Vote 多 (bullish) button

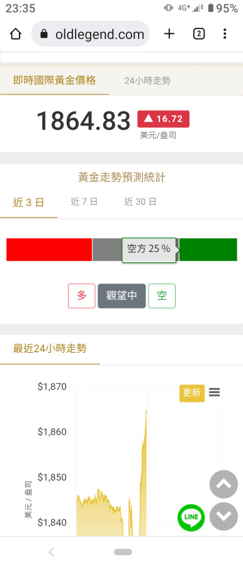pyautogui.click(x=82, y=296)
